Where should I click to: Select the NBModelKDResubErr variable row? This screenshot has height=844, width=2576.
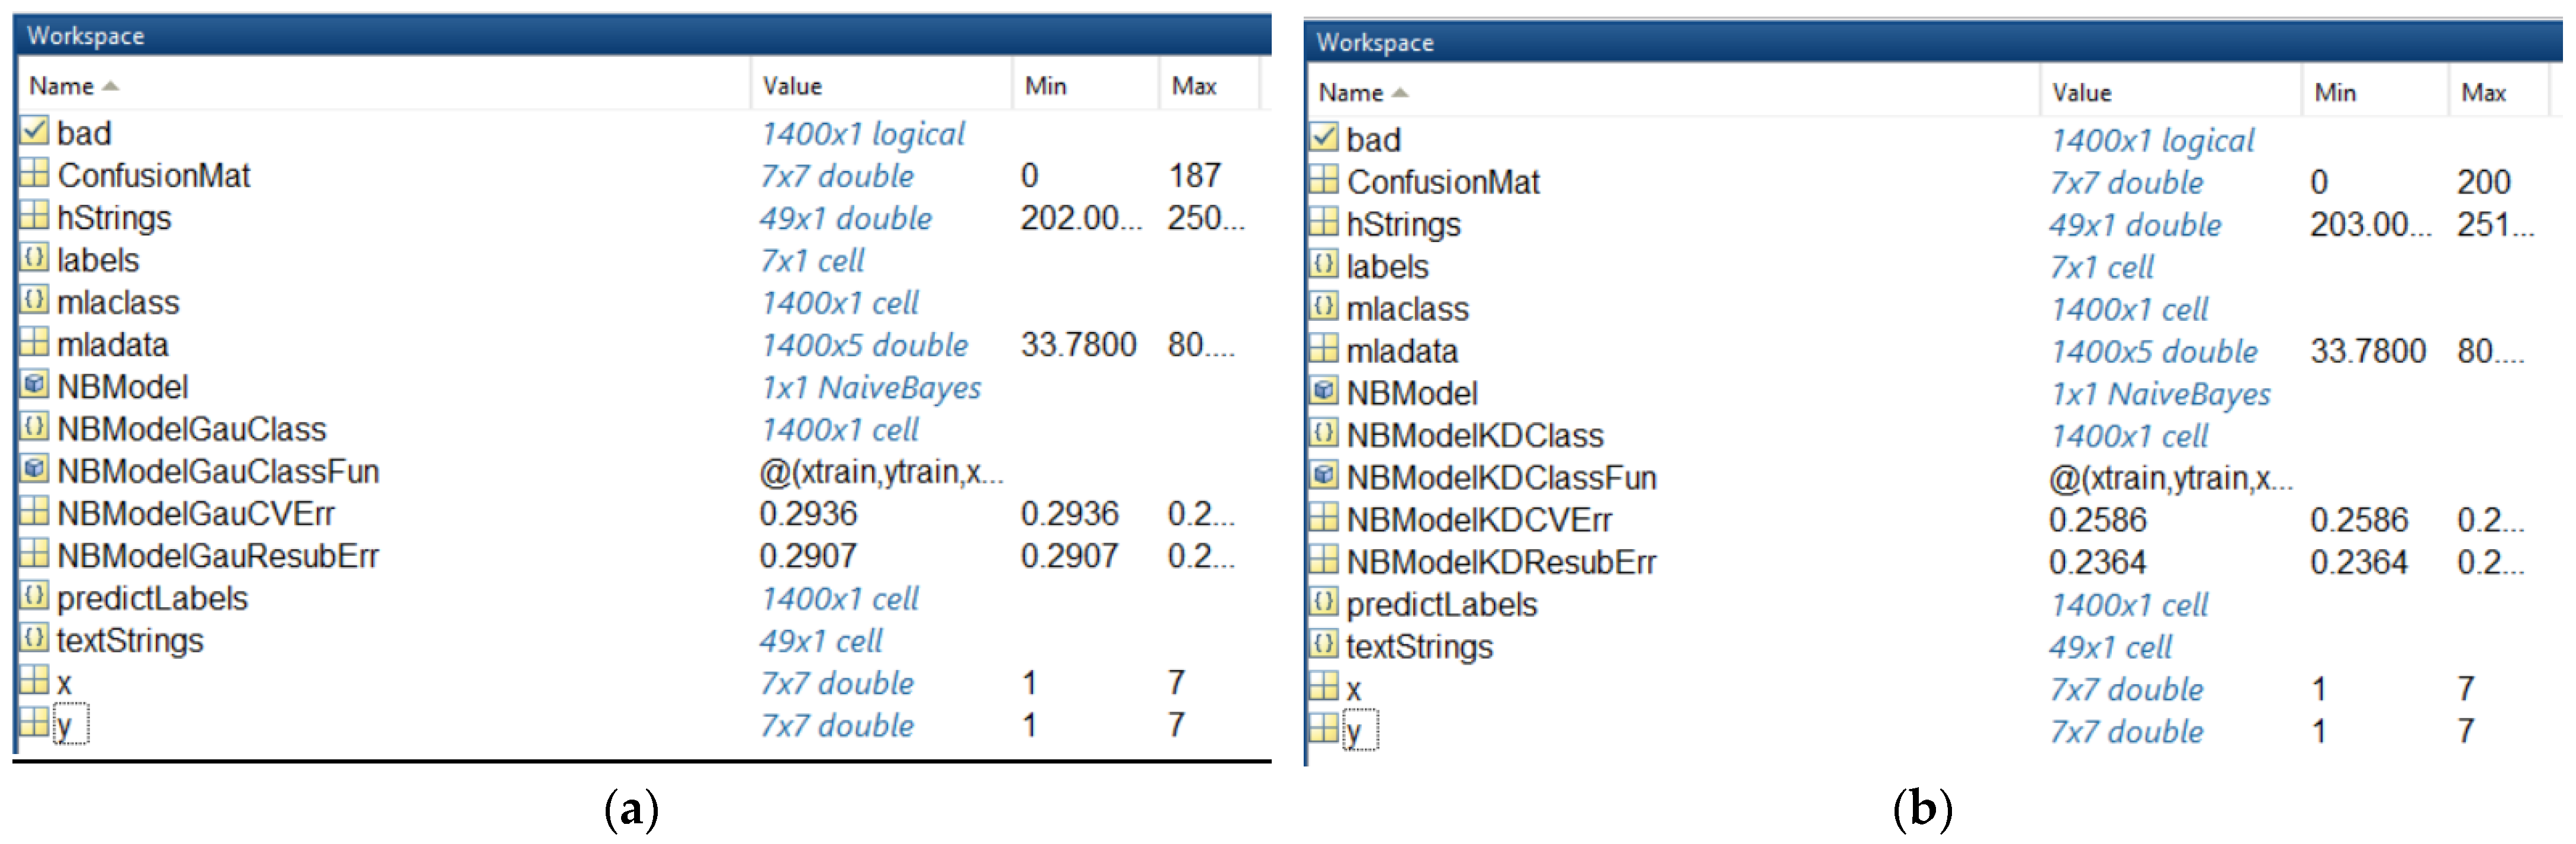pyautogui.click(x=1501, y=562)
